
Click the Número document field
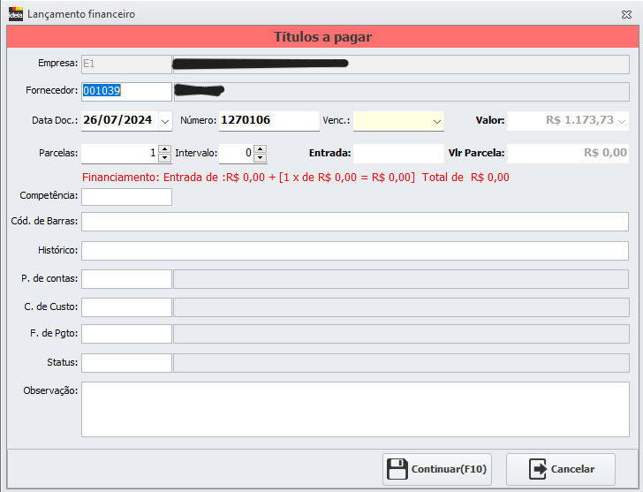point(269,121)
